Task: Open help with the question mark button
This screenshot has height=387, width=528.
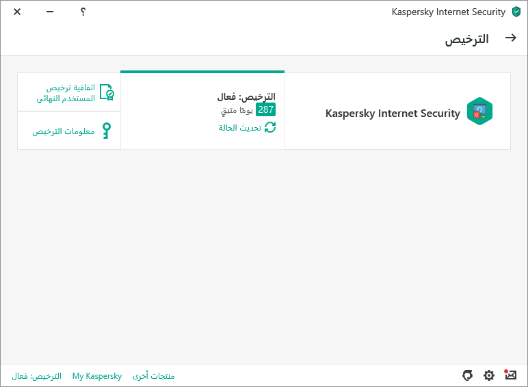Action: coord(83,12)
